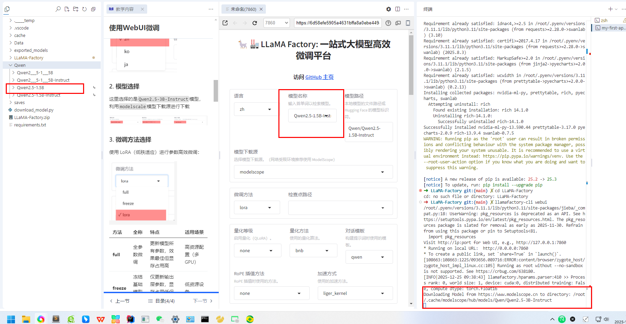The image size is (626, 324).
Task: Open the terminal launch profile chevron
Action: click(616, 9)
